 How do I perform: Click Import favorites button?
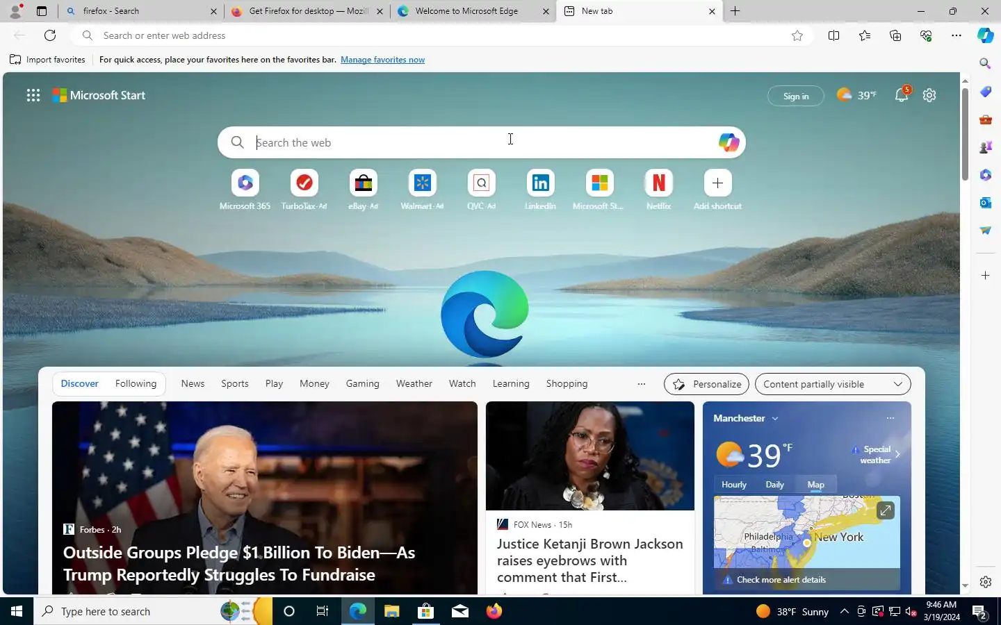pyautogui.click(x=47, y=60)
